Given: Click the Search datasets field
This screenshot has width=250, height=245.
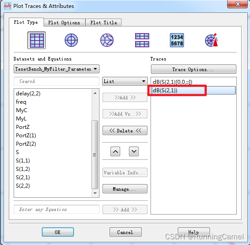Looking at the screenshot, I should [56, 81].
